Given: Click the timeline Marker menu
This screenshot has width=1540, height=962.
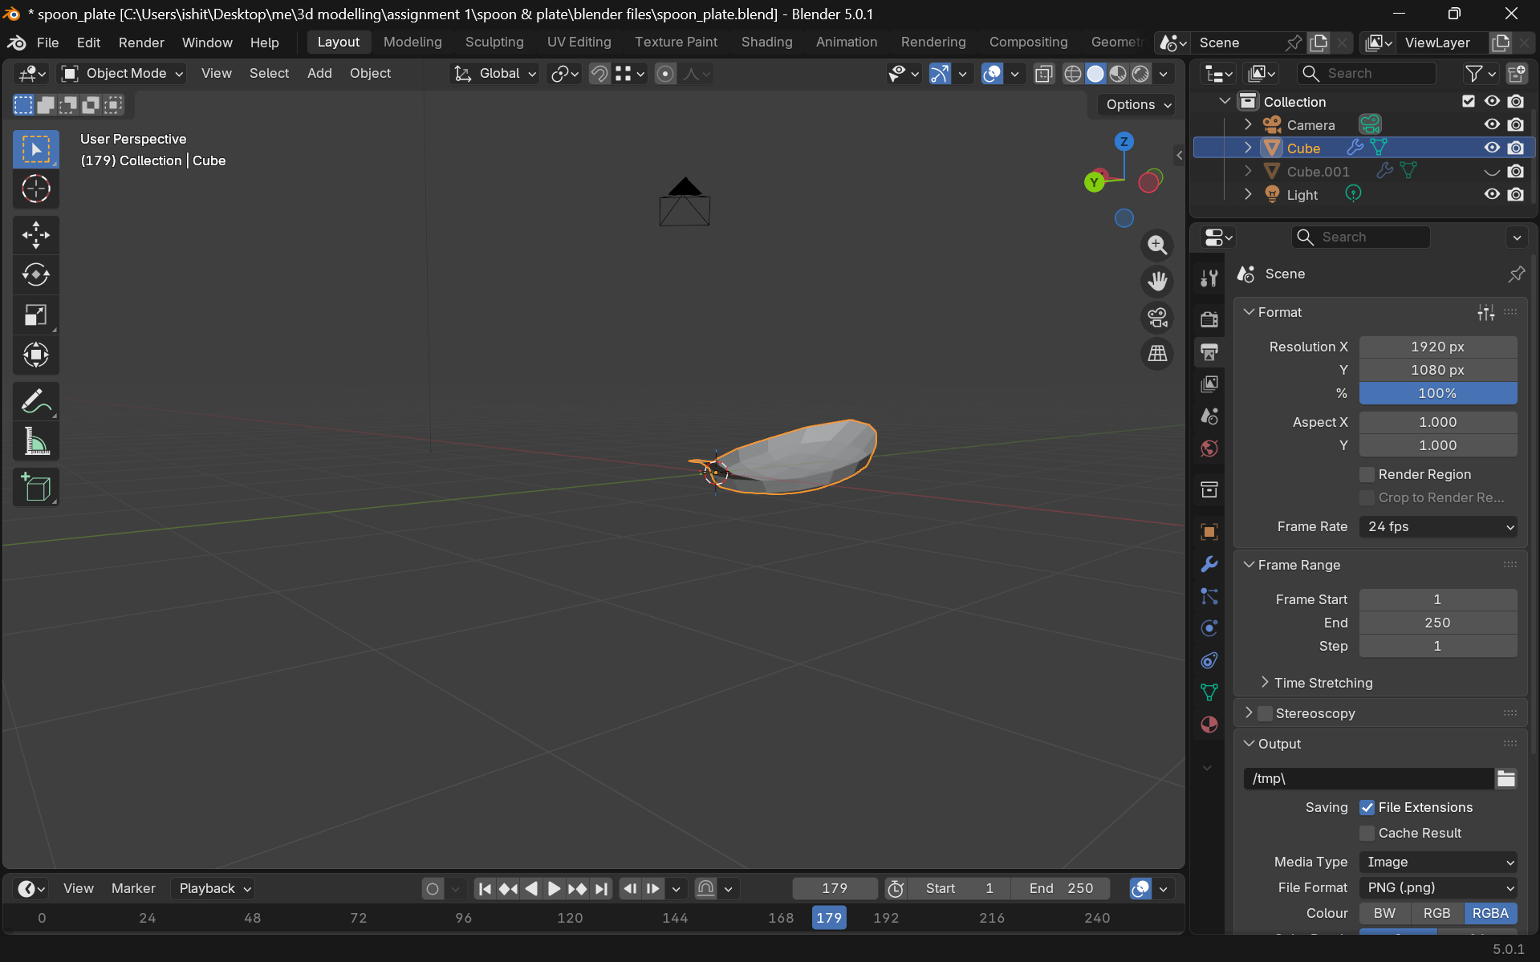Looking at the screenshot, I should click(x=133, y=888).
